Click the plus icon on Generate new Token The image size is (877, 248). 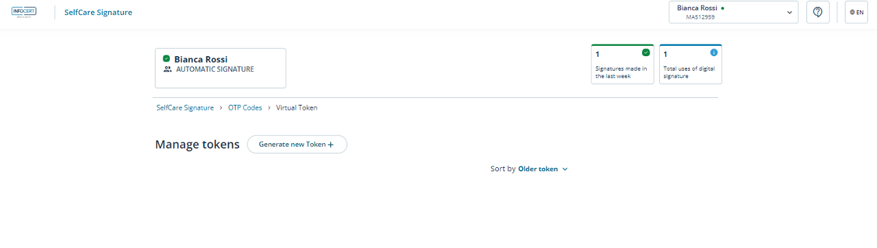tap(331, 145)
